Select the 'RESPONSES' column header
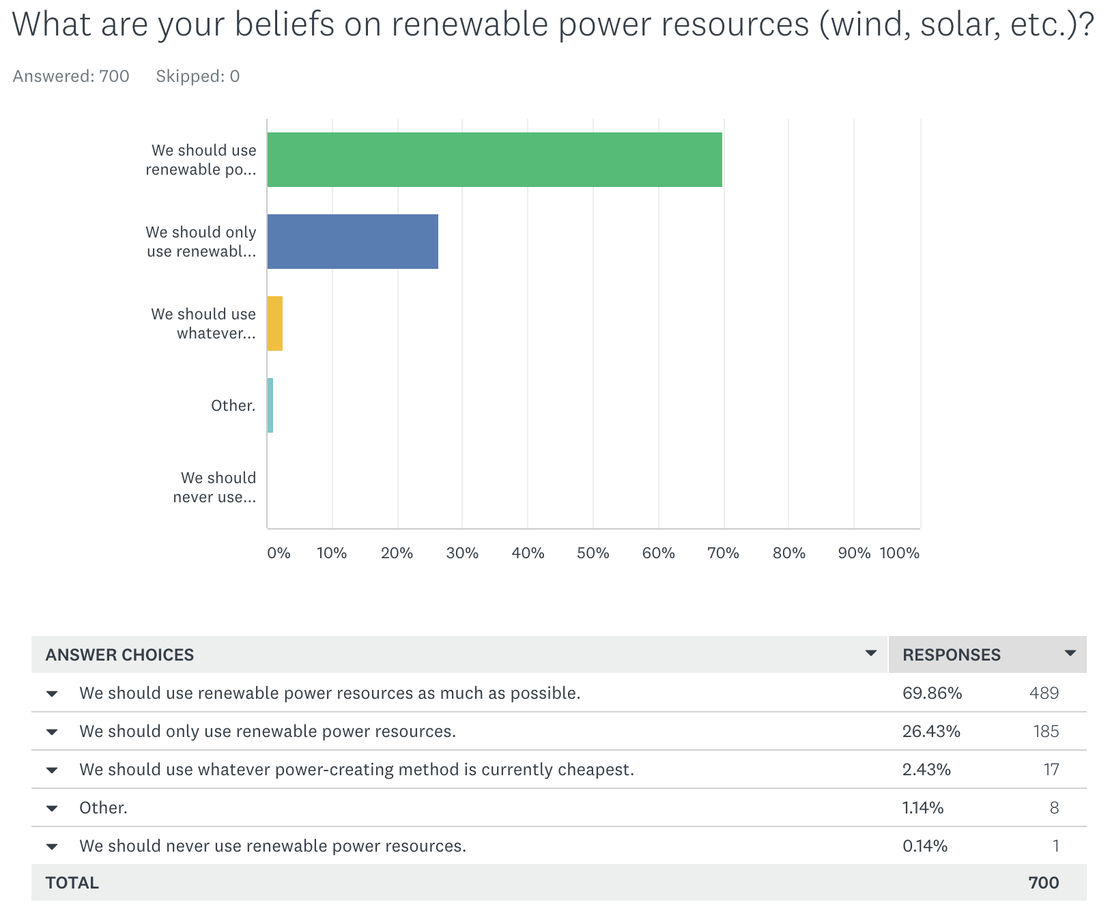Image resolution: width=1110 pixels, height=909 pixels. 951,655
